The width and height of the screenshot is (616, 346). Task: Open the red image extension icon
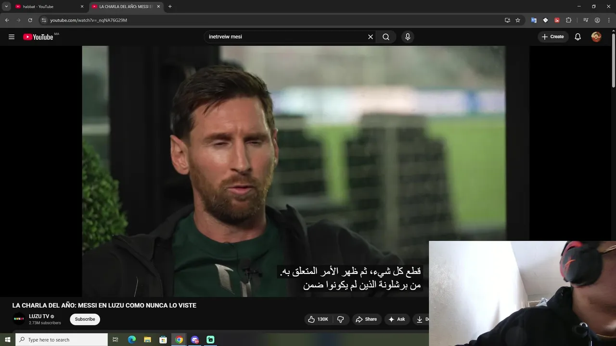(557, 20)
